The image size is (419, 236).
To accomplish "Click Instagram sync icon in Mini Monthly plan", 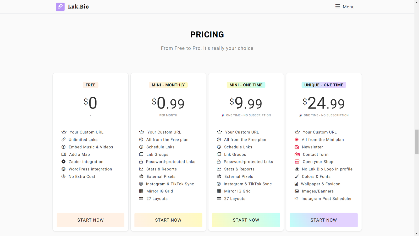I will [141, 184].
